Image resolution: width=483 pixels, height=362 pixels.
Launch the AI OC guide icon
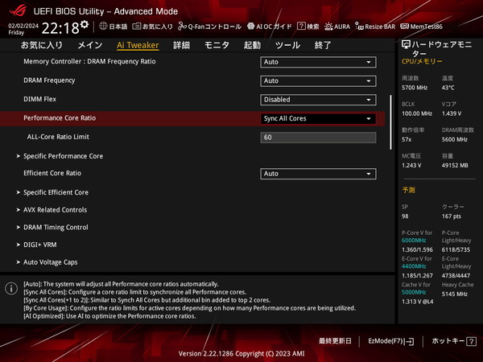(x=250, y=27)
